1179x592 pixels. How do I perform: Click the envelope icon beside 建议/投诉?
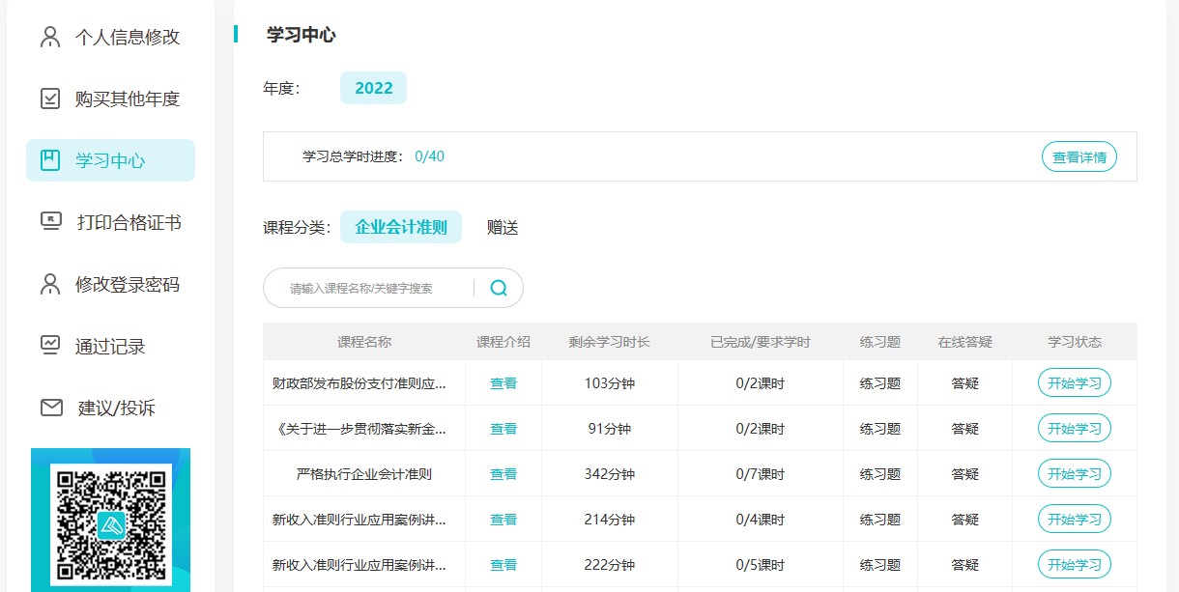[x=50, y=408]
